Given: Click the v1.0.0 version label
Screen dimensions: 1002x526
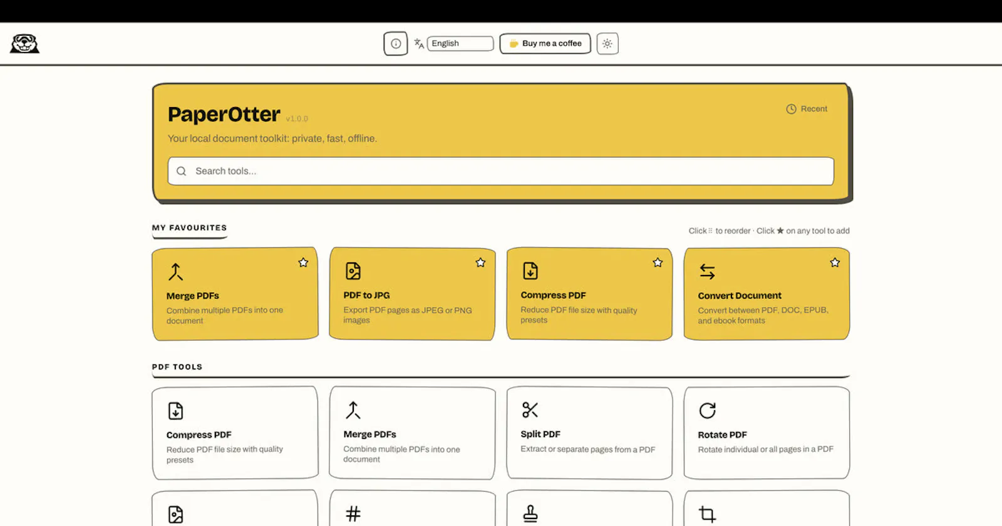Looking at the screenshot, I should pos(297,118).
